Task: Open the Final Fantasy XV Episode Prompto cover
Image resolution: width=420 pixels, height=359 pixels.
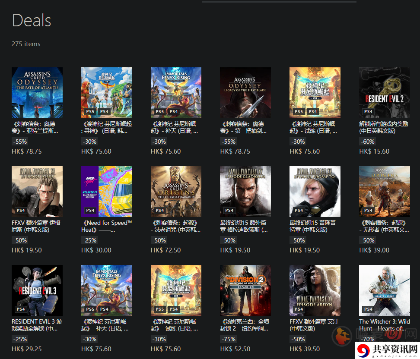Action: pos(315,192)
